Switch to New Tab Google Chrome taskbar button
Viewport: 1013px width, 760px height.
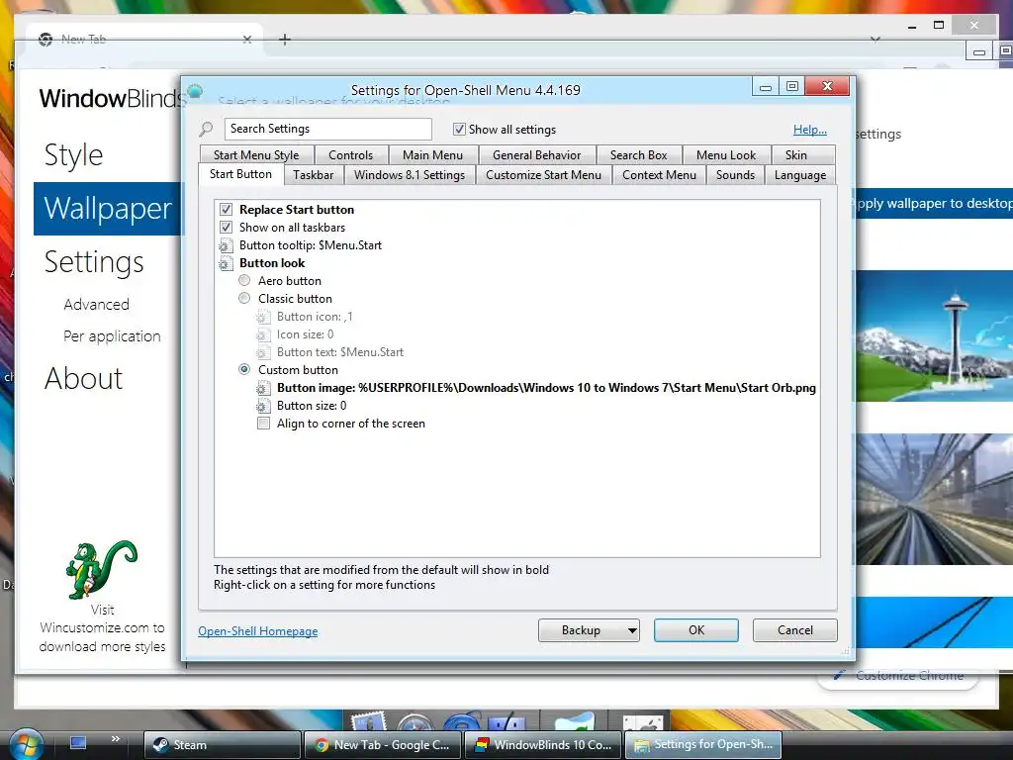pos(383,745)
